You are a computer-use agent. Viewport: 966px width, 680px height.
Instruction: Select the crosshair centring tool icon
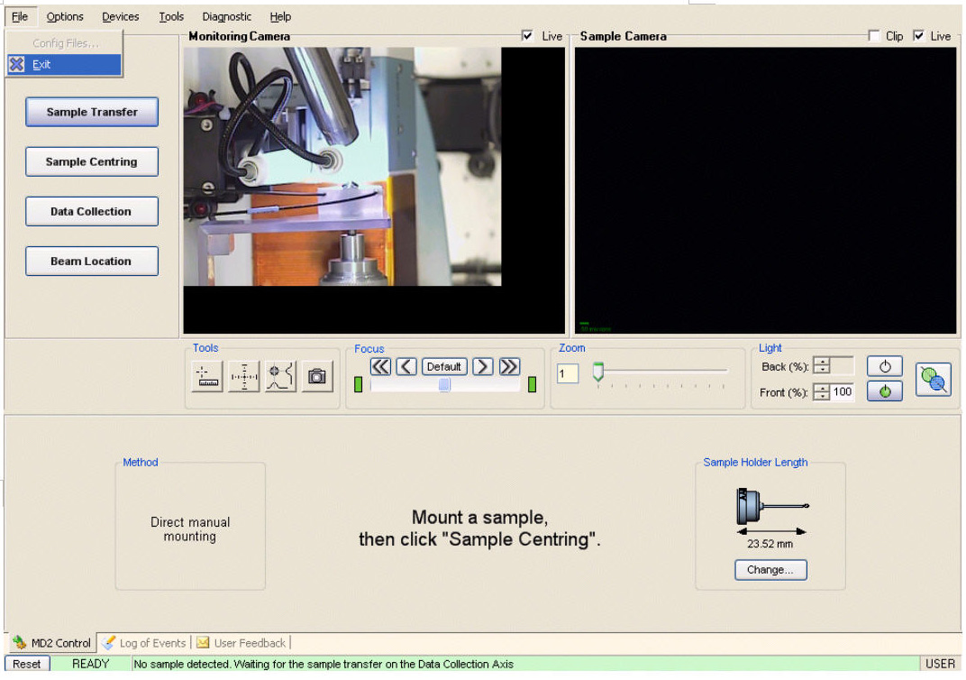tap(244, 377)
